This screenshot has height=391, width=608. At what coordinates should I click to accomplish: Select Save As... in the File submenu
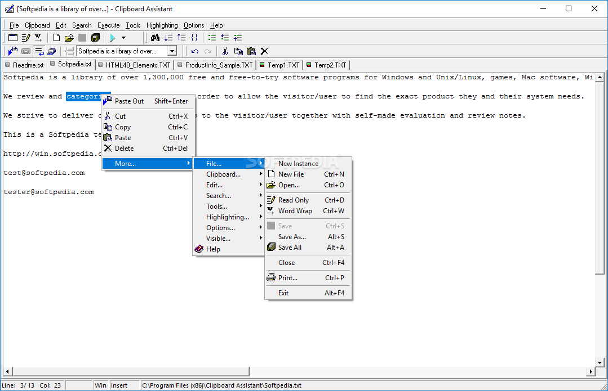click(308, 236)
